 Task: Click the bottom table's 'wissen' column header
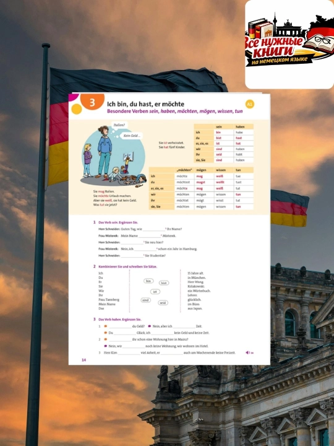tap(224, 170)
